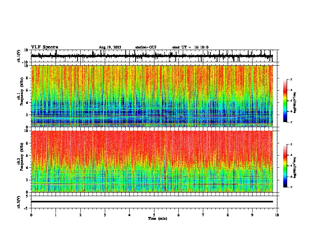
Task: Click time axis tick label '6'
Action: tap(178, 215)
